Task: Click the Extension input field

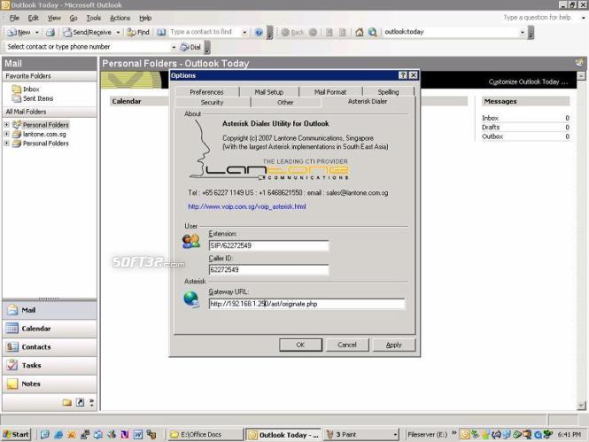Action: 268,245
